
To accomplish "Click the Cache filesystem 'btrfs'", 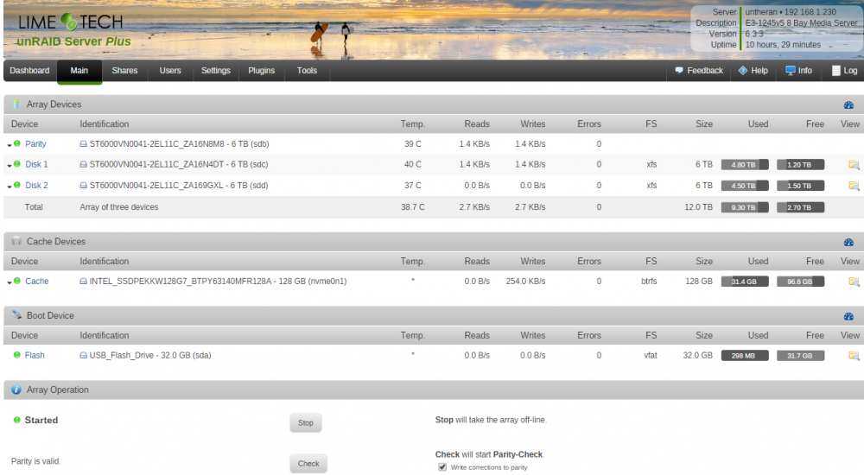I will point(649,281).
